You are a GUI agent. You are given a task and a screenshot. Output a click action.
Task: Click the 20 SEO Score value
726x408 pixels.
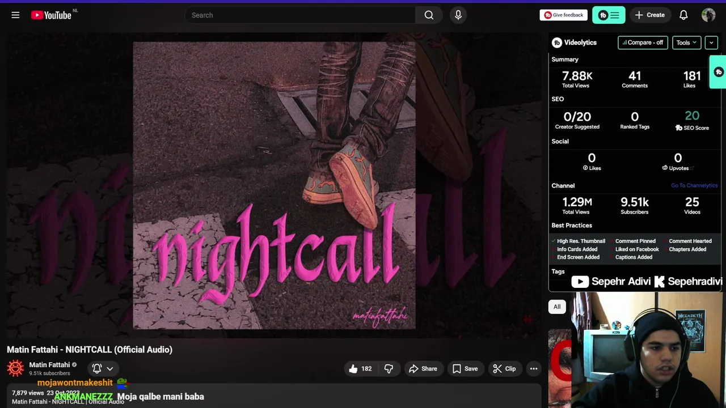pos(692,116)
